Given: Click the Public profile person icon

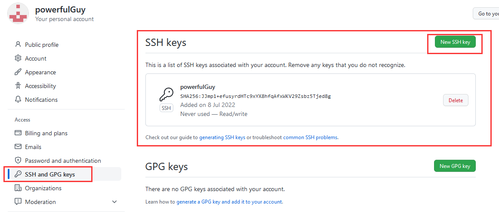Looking at the screenshot, I should coord(18,45).
